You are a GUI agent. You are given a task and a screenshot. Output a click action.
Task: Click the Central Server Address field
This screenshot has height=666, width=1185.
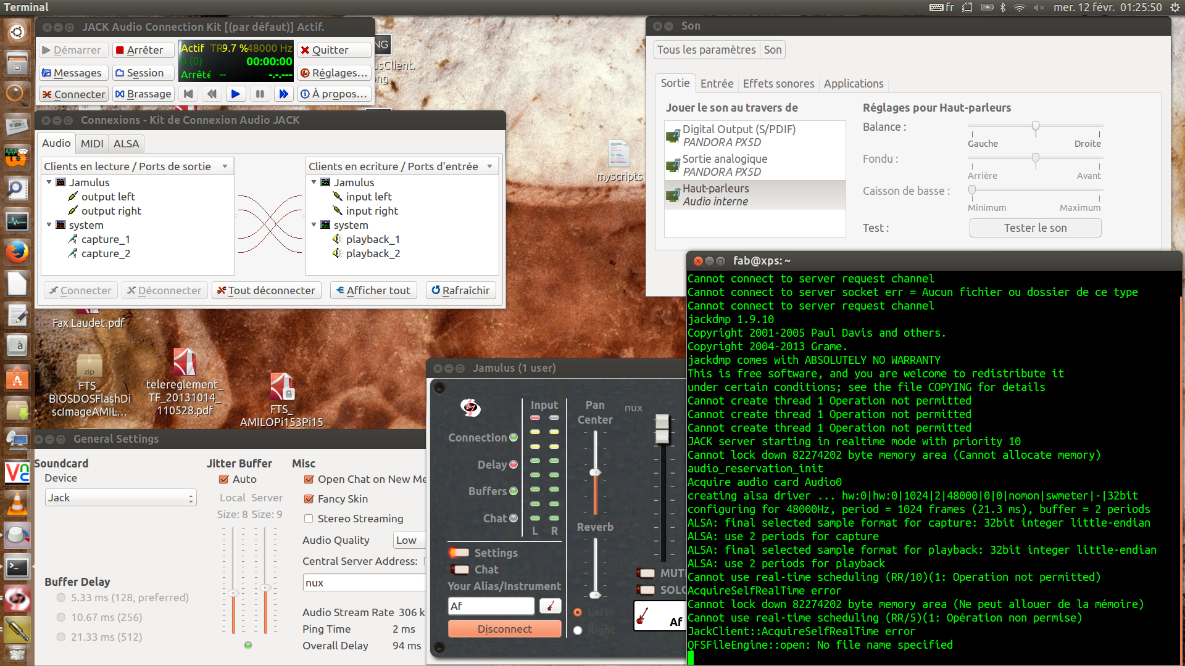tap(364, 583)
